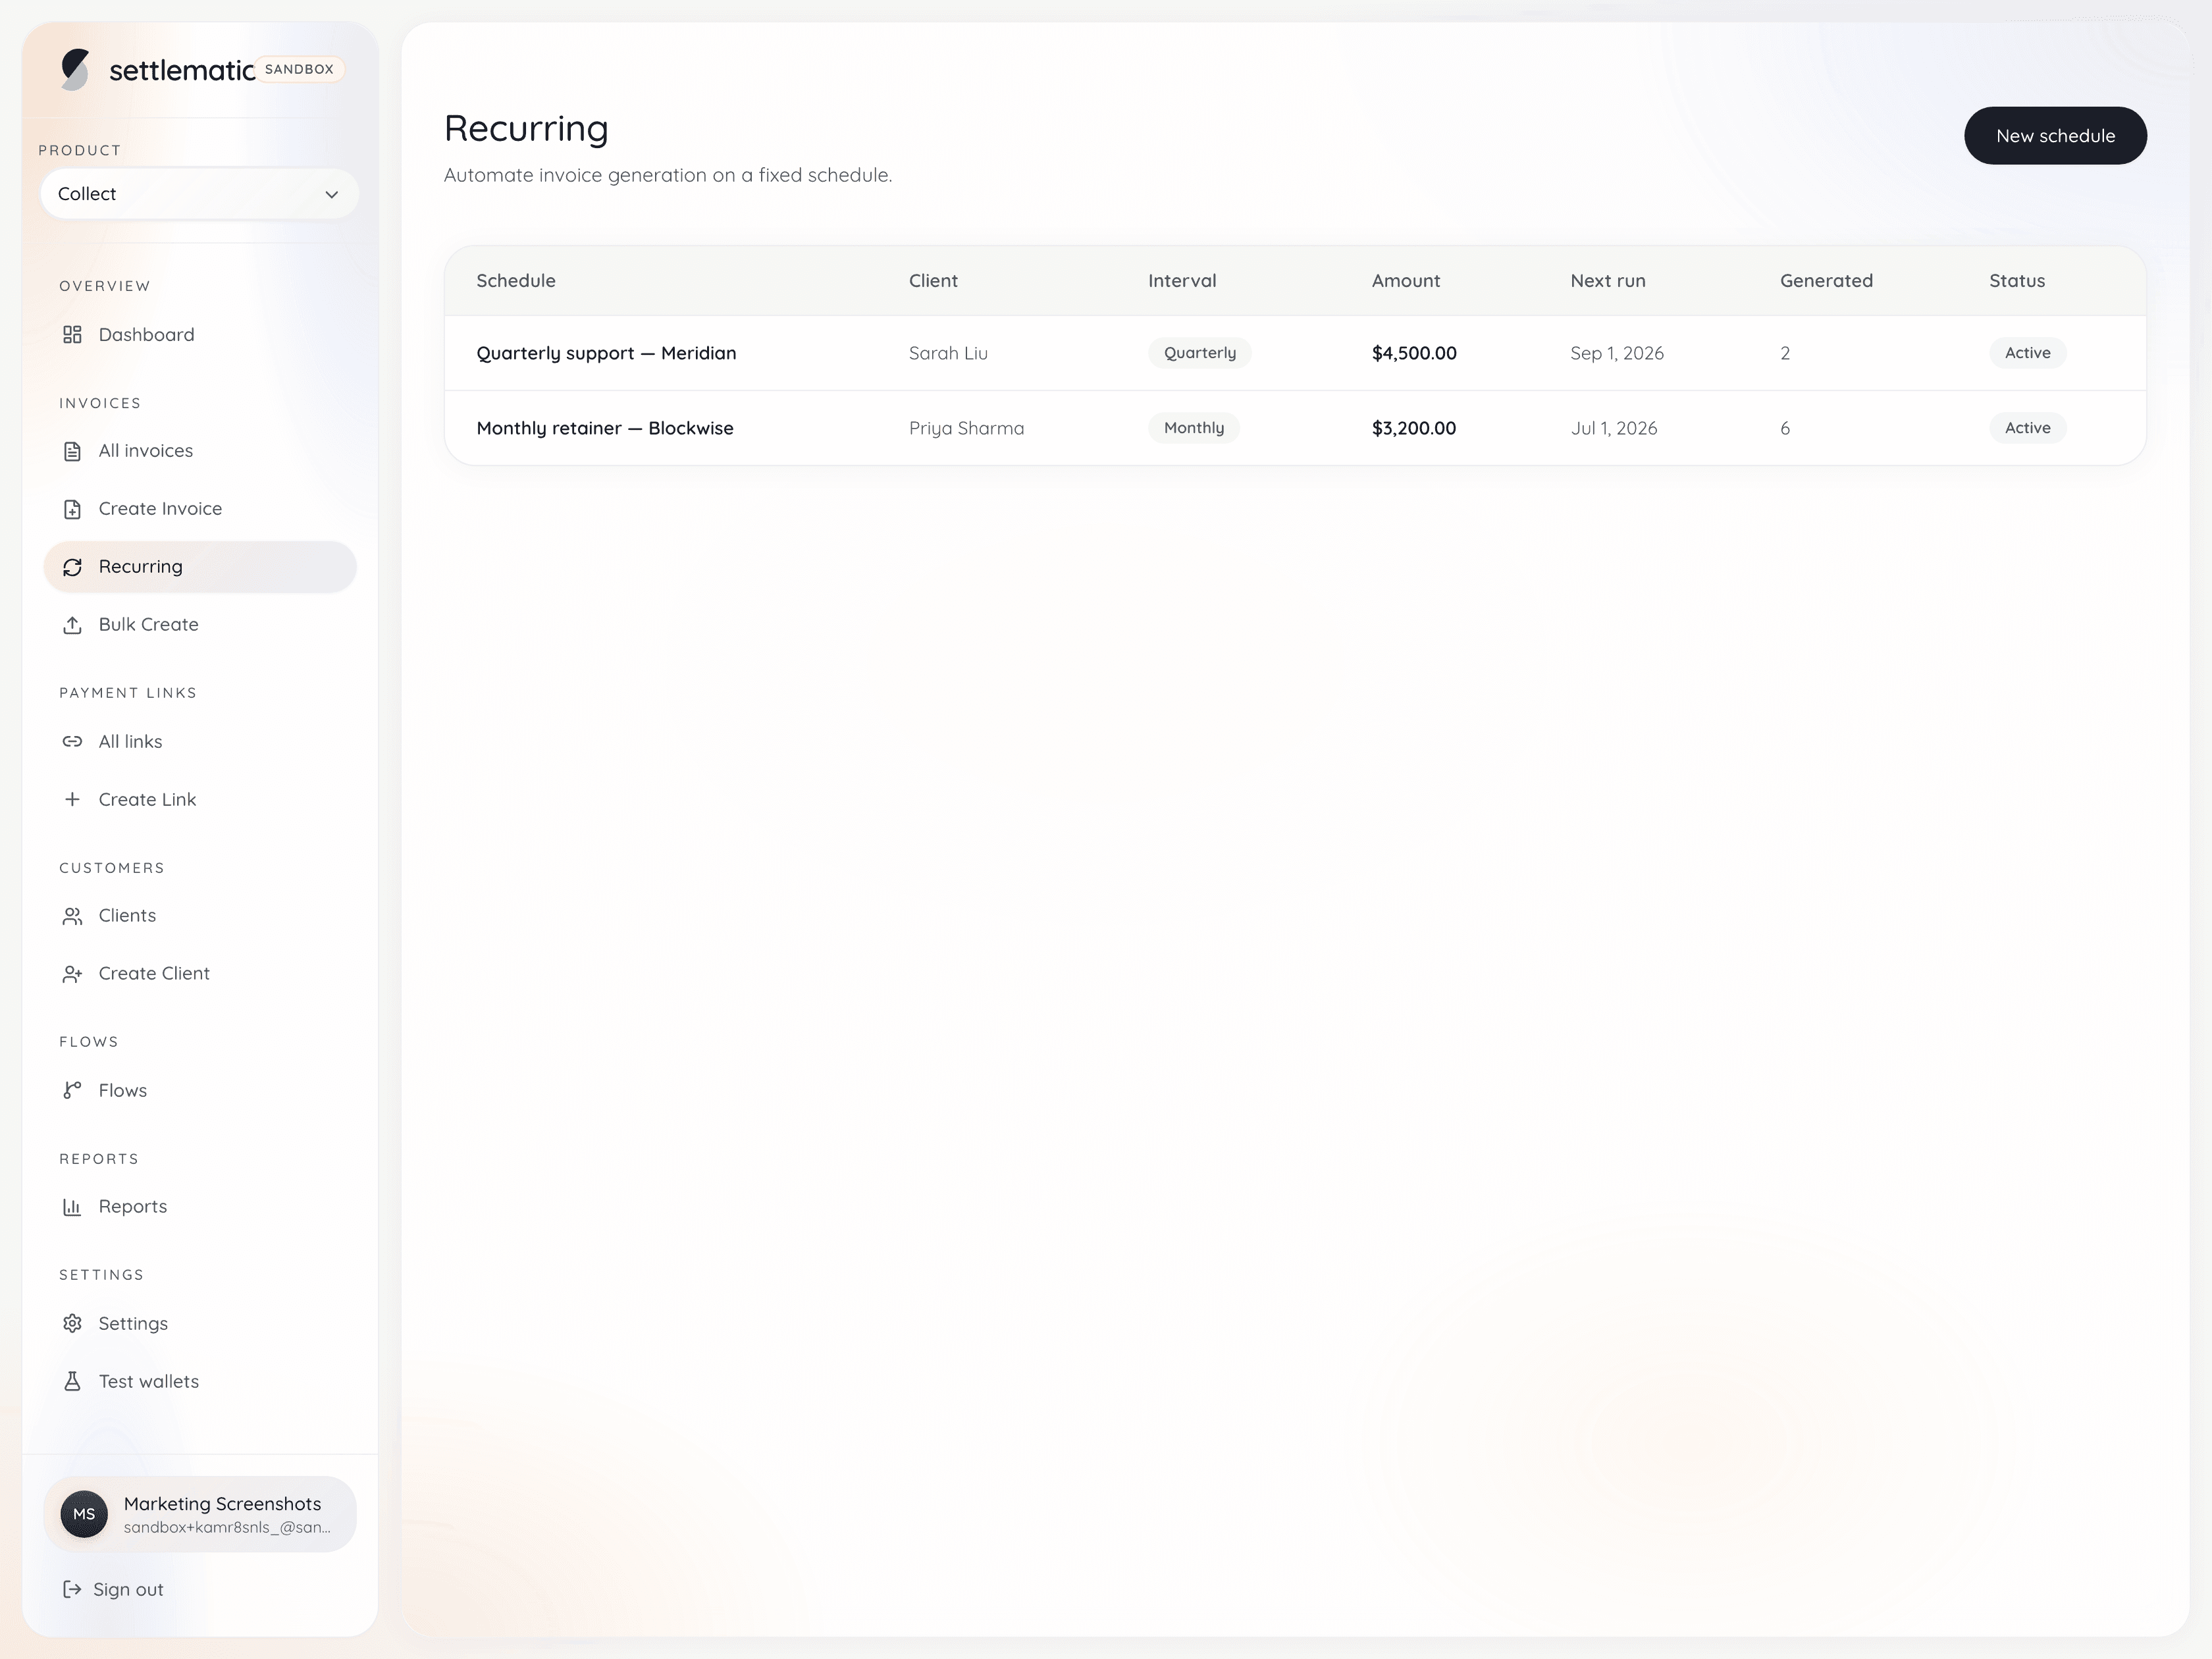Click Active status of Meridian row
Image resolution: width=2212 pixels, height=1659 pixels.
(2027, 353)
